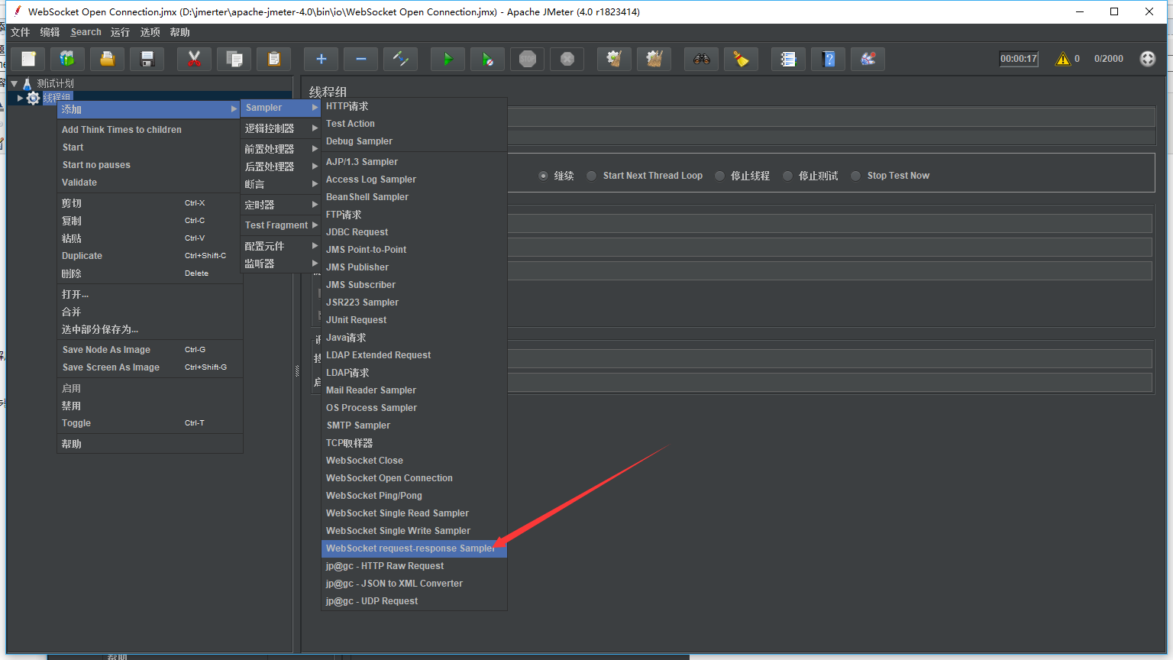Open the Function Helper dialog icon

[788, 59]
